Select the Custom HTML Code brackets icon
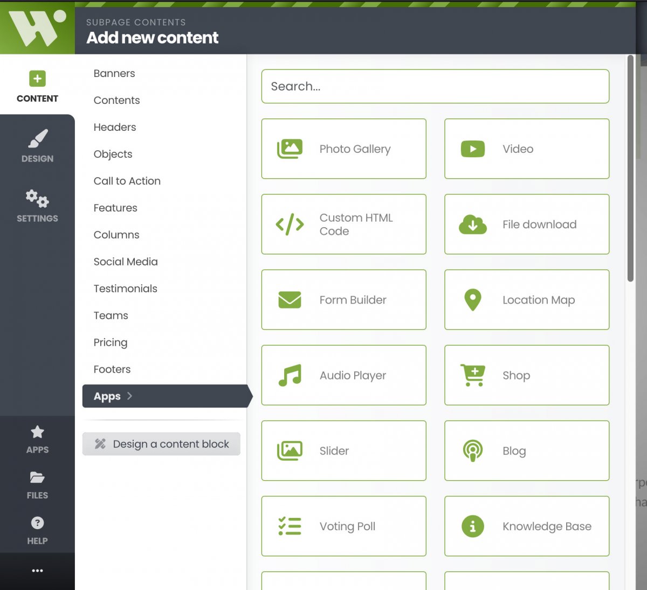Viewport: 647px width, 590px height. pos(290,224)
